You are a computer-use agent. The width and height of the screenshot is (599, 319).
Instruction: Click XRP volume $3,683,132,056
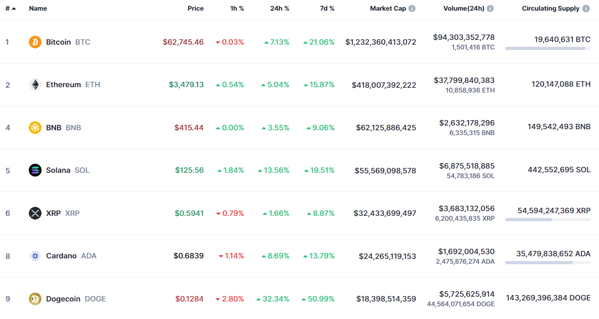(466, 208)
